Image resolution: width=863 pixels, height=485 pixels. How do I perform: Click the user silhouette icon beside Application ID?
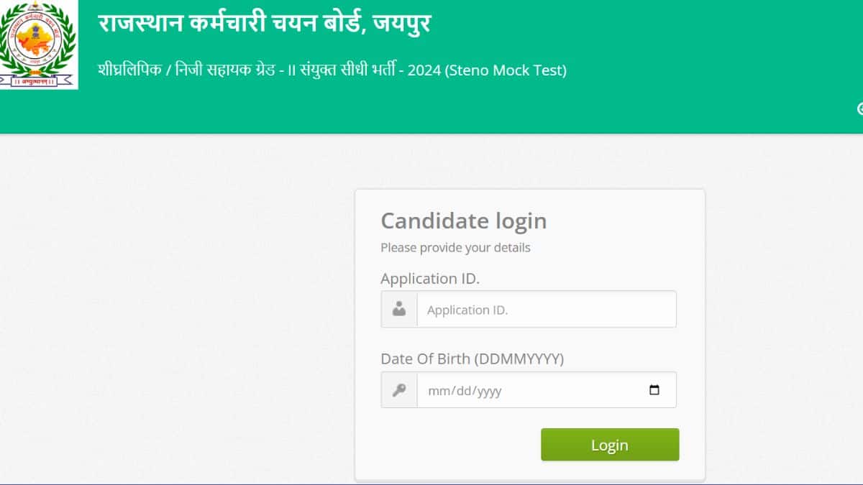(399, 309)
